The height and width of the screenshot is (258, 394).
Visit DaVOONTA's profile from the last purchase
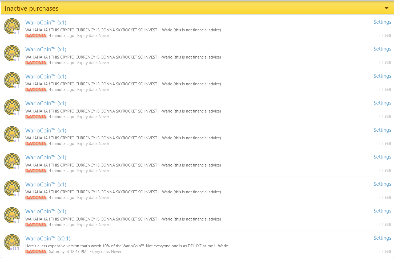click(36, 252)
